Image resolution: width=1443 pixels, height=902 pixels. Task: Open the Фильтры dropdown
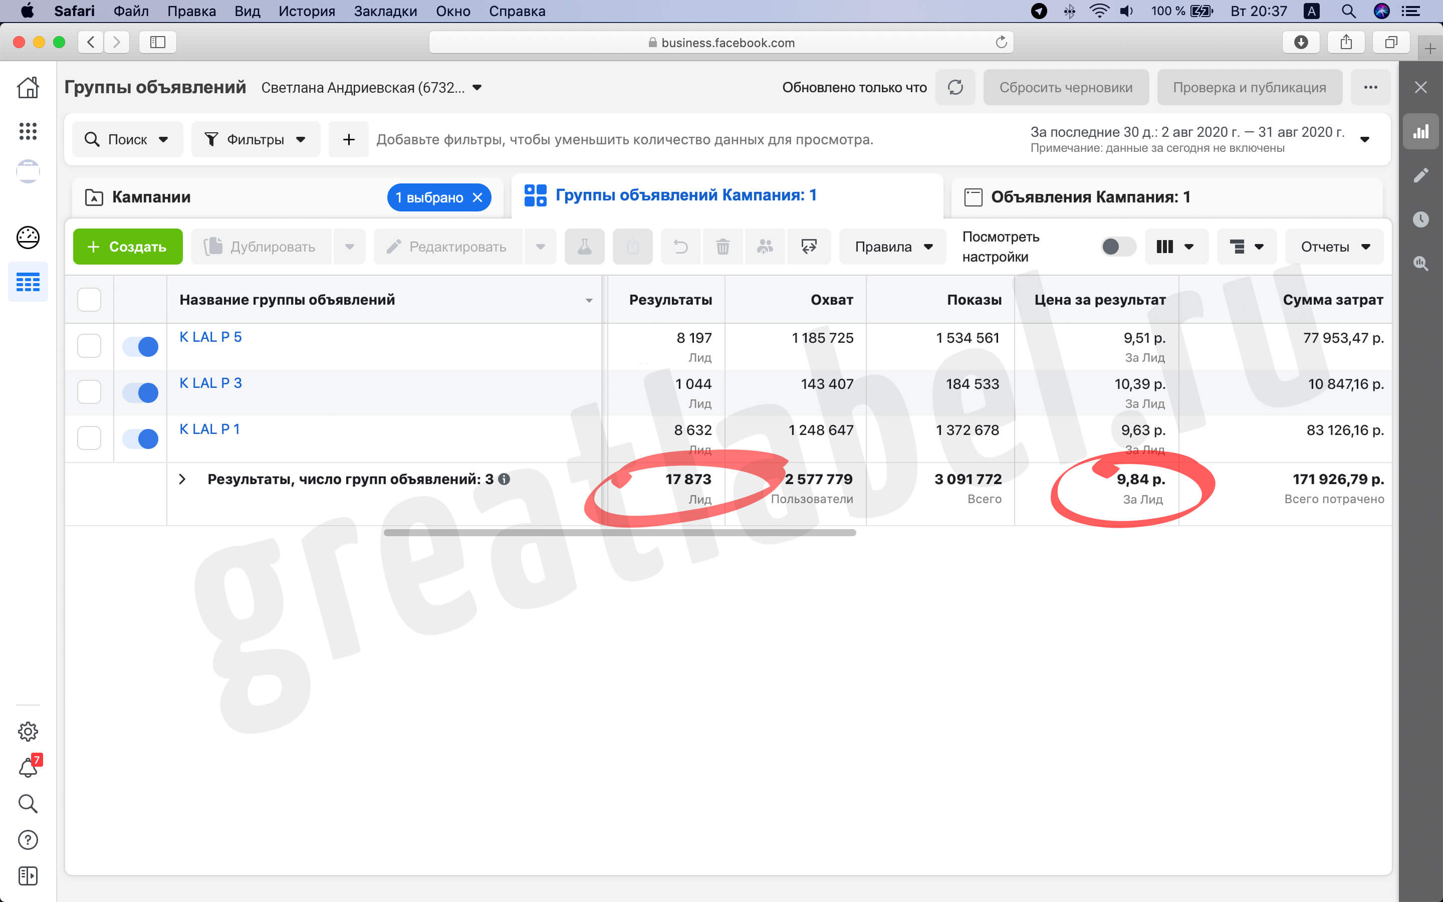[255, 140]
